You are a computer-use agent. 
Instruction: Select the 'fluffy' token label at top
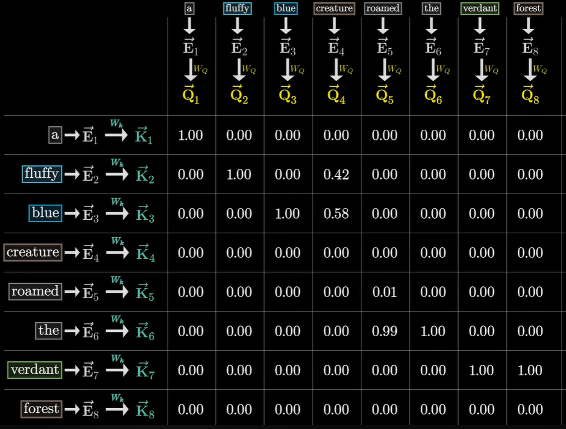tap(238, 8)
